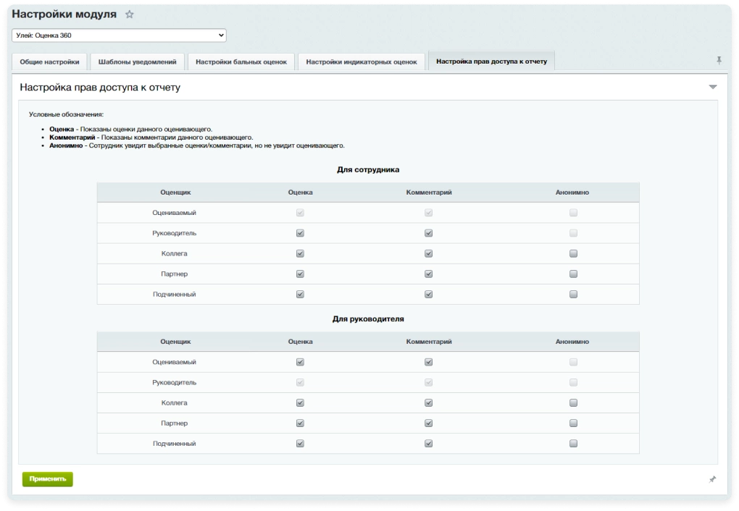The image size is (739, 511).
Task: Open Настройки индикаторных оценок tab
Action: pyautogui.click(x=362, y=62)
